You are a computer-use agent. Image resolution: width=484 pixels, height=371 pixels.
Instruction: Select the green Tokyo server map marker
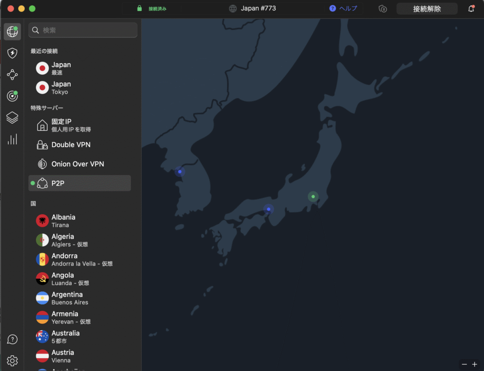pyautogui.click(x=313, y=197)
